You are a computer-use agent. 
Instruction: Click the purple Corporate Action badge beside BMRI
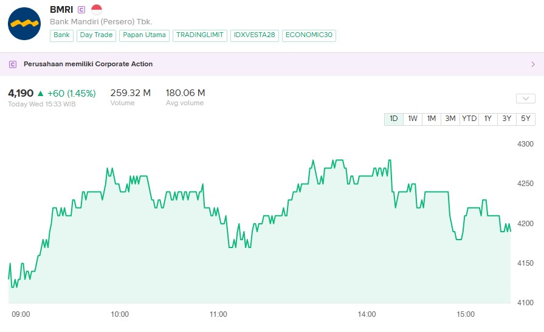pos(81,10)
